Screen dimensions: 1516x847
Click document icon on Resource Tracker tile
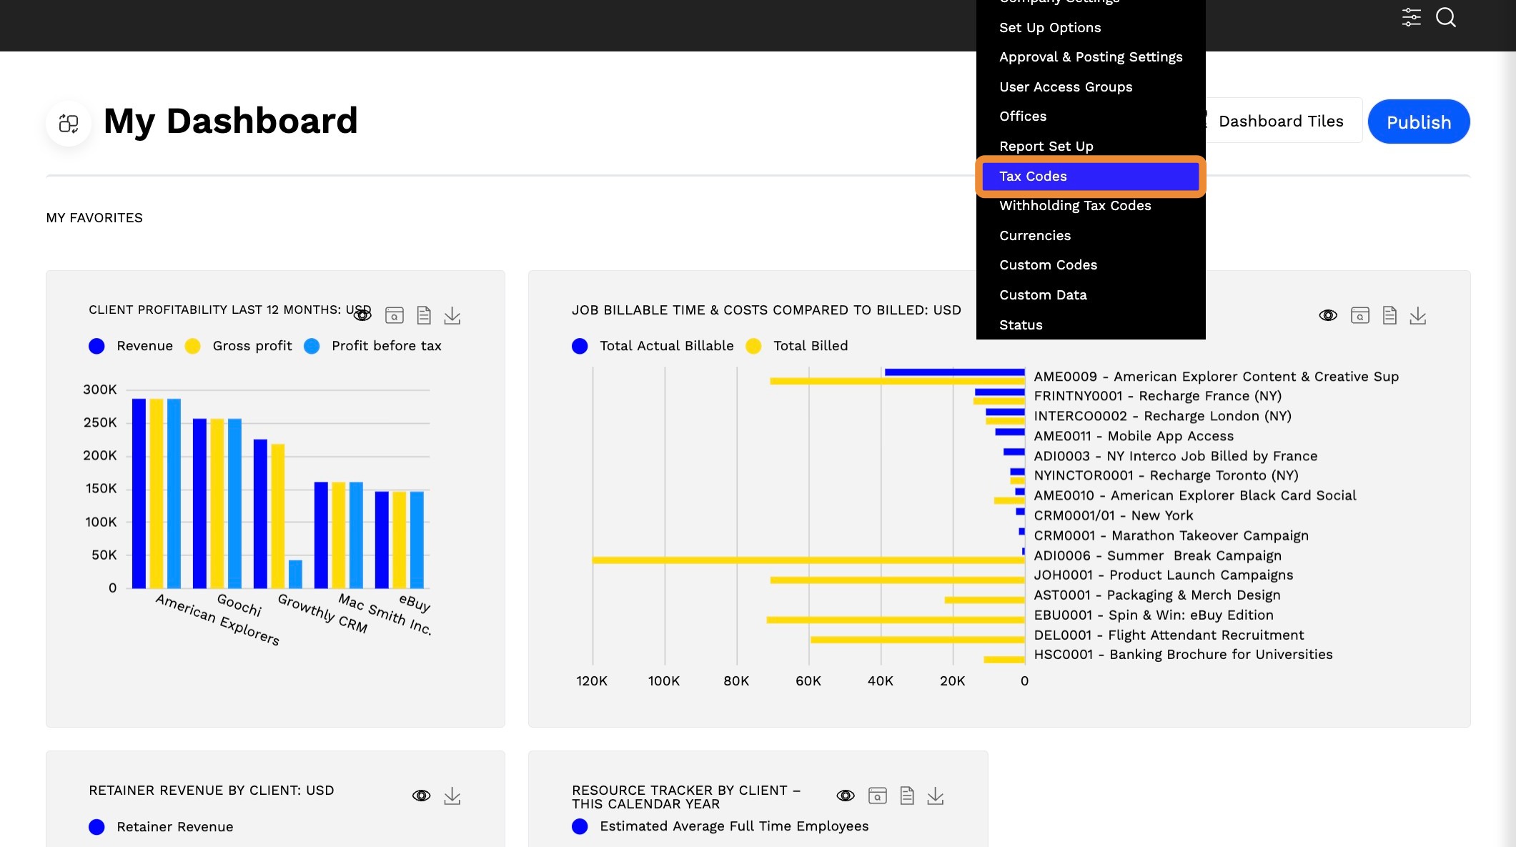tap(907, 796)
